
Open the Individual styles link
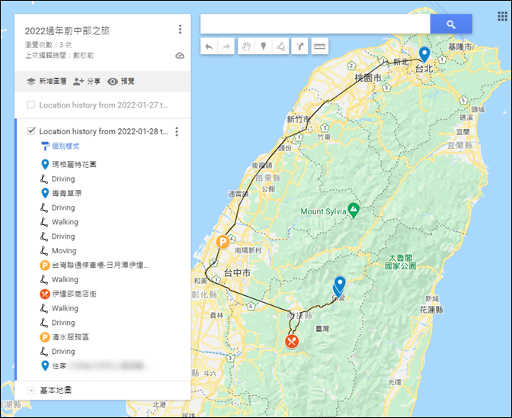[66, 146]
